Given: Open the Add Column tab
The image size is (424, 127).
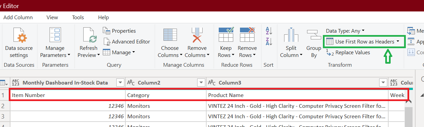Looking at the screenshot, I should point(18,18).
